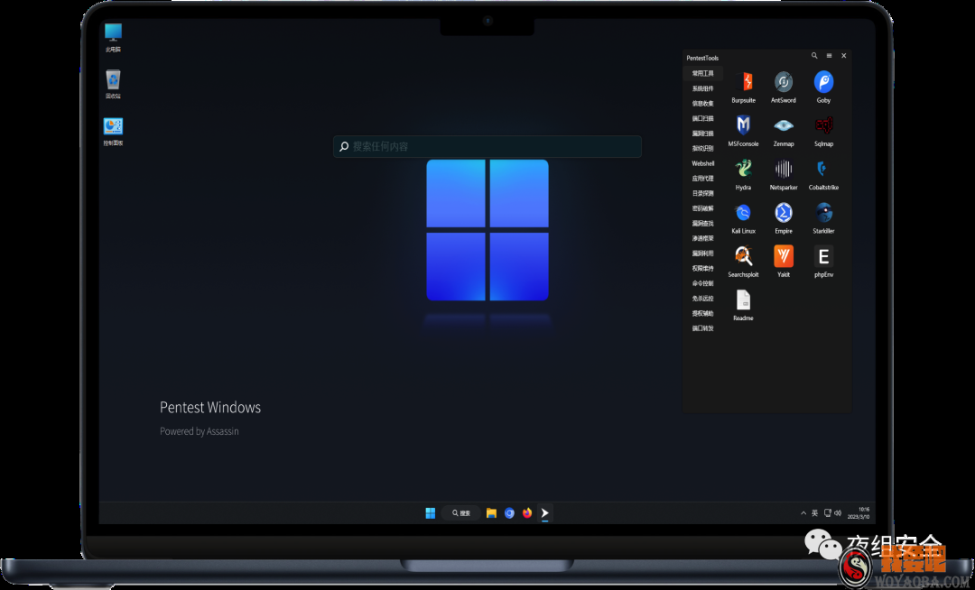The image size is (975, 590).
Task: Open the 端口扫描 category
Action: [702, 118]
